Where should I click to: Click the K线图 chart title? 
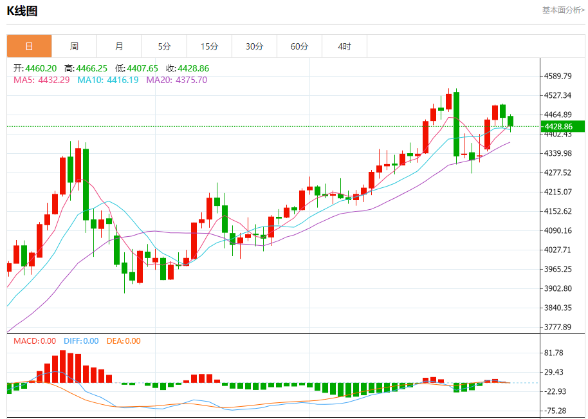tap(22, 11)
